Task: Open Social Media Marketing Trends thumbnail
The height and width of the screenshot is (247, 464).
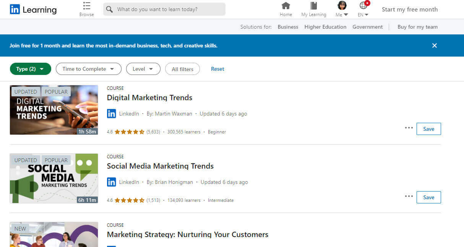Action: pyautogui.click(x=54, y=179)
